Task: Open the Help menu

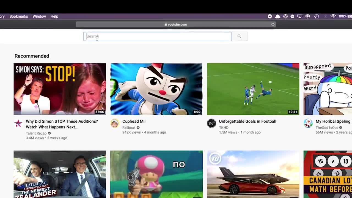Action: point(54,16)
